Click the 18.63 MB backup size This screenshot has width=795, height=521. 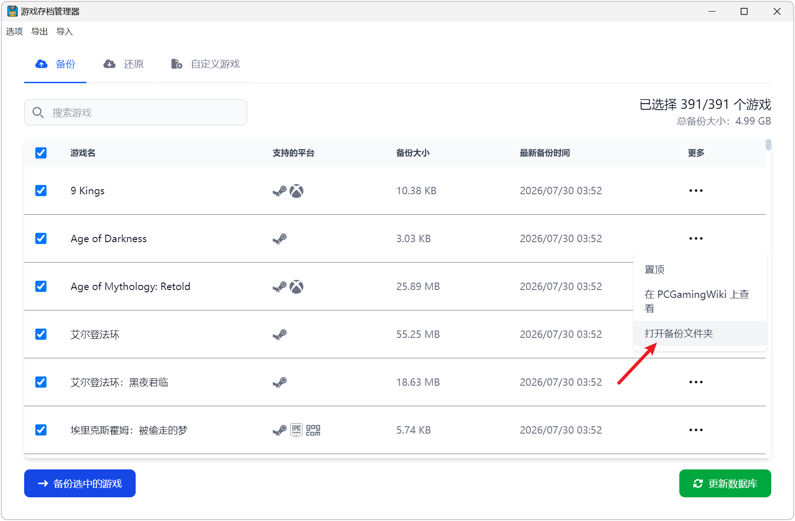[418, 382]
